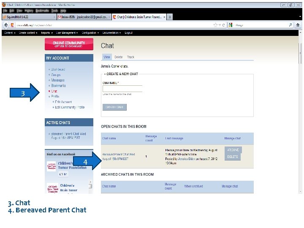The height and width of the screenshot is (228, 304).
Task: Open Dashboard in My Account
Action: [x=58, y=69]
